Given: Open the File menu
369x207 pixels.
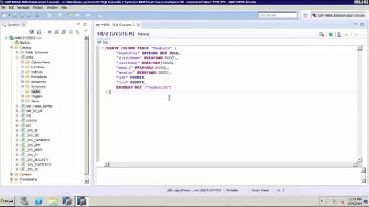Looking at the screenshot, I should (x=3, y=7).
